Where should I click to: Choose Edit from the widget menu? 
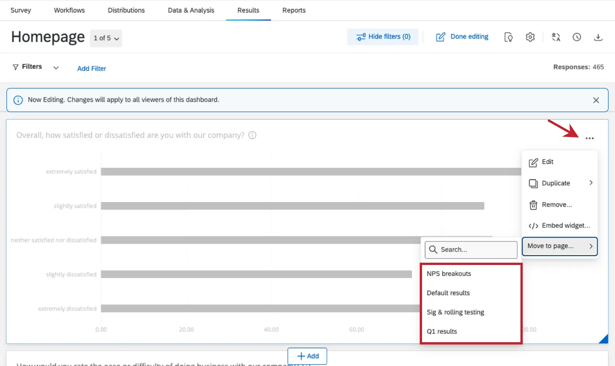point(560,162)
